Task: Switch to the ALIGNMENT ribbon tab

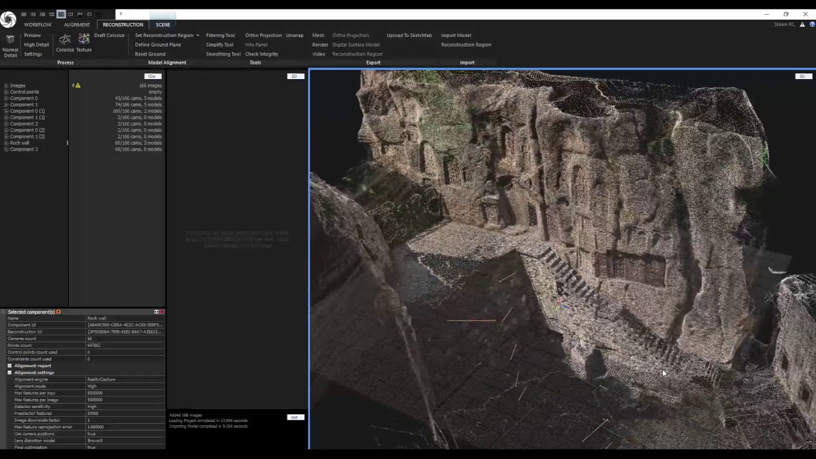Action: [76, 25]
